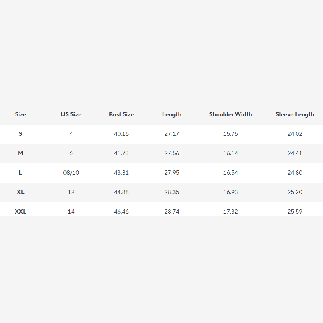The image size is (323, 323).
Task: Click sleeve length value 24.41
Action: 295,153
